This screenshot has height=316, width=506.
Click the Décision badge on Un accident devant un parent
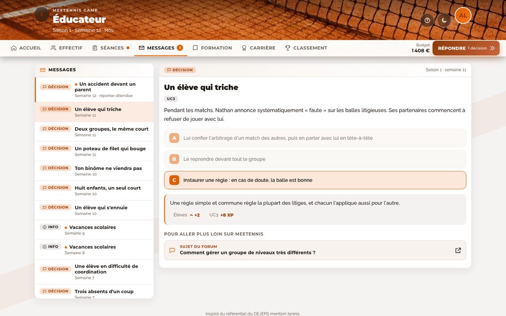pyautogui.click(x=55, y=87)
